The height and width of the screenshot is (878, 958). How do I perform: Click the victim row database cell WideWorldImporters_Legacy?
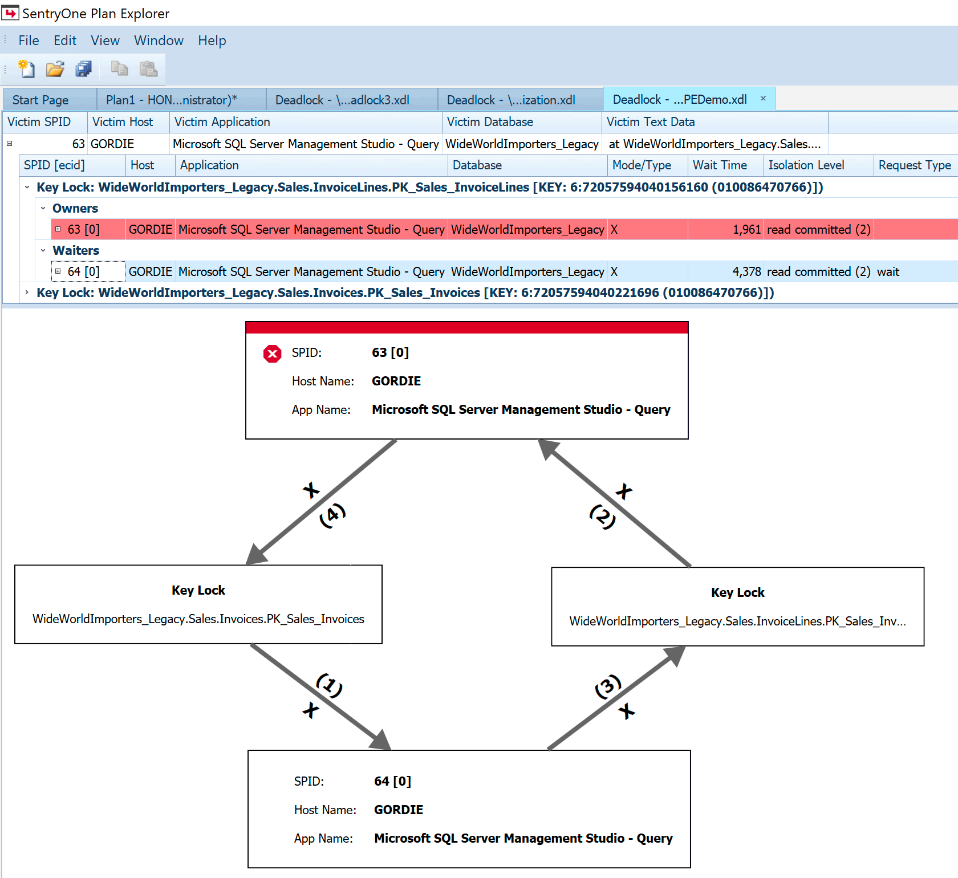(522, 144)
